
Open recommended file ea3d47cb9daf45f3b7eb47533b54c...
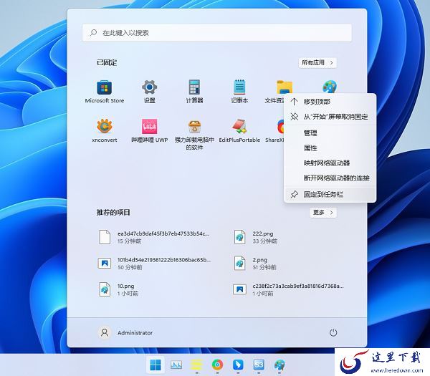[155, 237]
